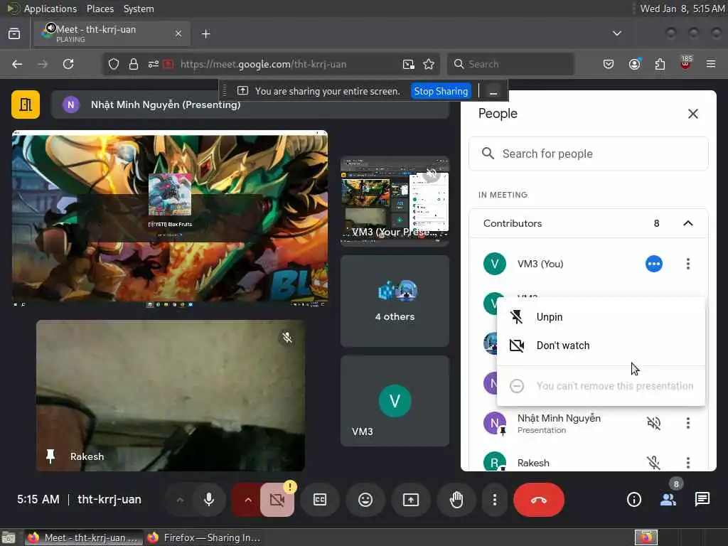Turn on the camera in the bottom bar
The width and height of the screenshot is (728, 546).
point(277,500)
